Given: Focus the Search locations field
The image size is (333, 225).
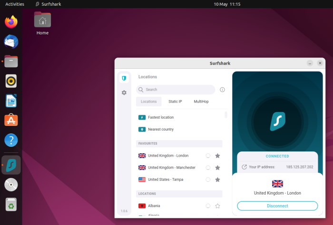Looking at the screenshot, I should 176,90.
